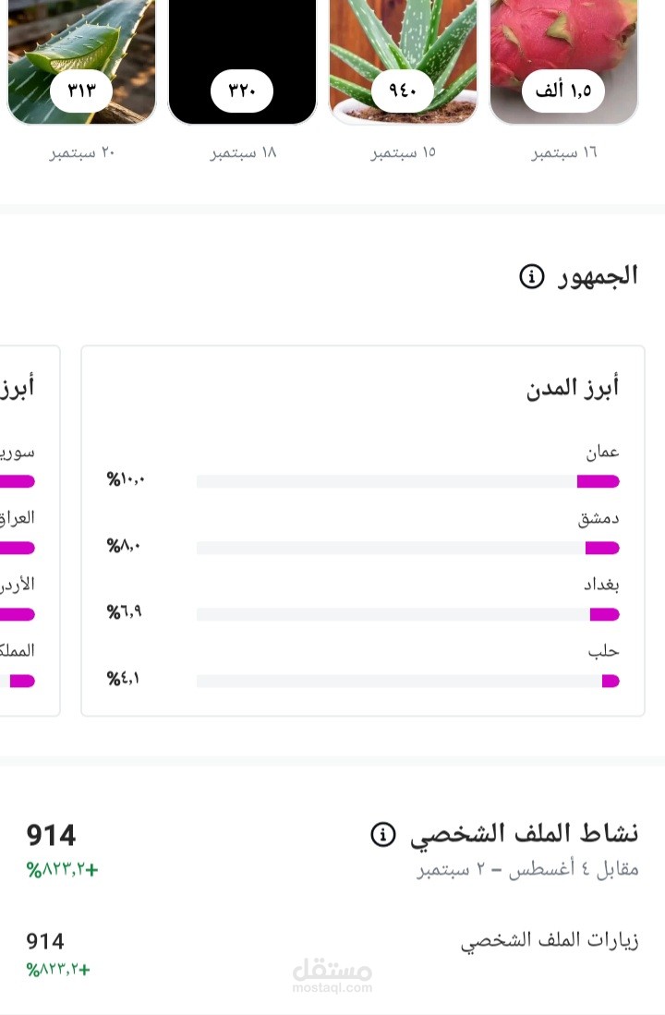The image size is (665, 1015).
Task: Tap the نشاط الملف الشخصي heading
Action: pyautogui.click(x=523, y=835)
